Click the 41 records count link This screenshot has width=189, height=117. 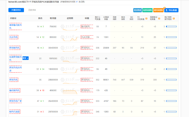pos(77,2)
